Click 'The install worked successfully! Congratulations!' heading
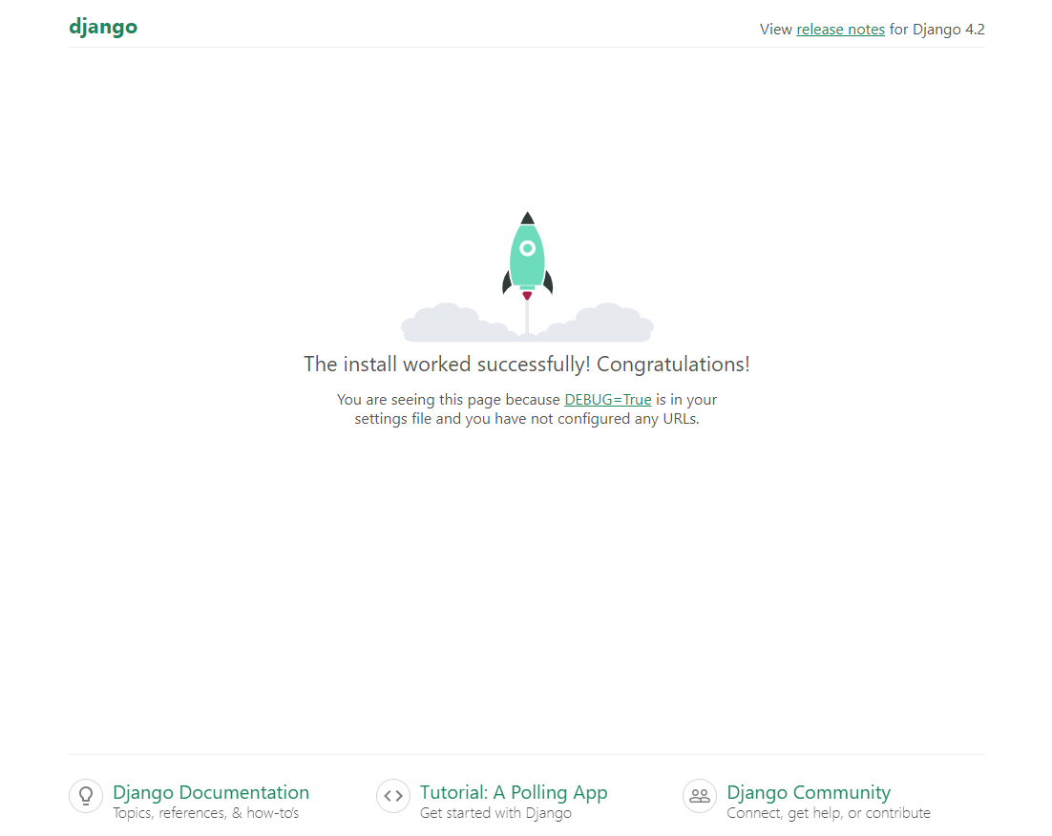The image size is (1052, 836). [527, 364]
